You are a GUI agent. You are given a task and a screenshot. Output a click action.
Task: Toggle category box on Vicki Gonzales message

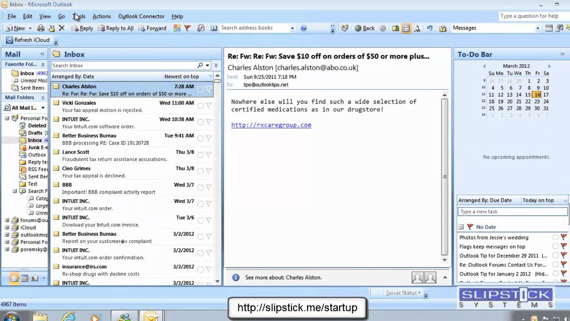[x=200, y=106]
